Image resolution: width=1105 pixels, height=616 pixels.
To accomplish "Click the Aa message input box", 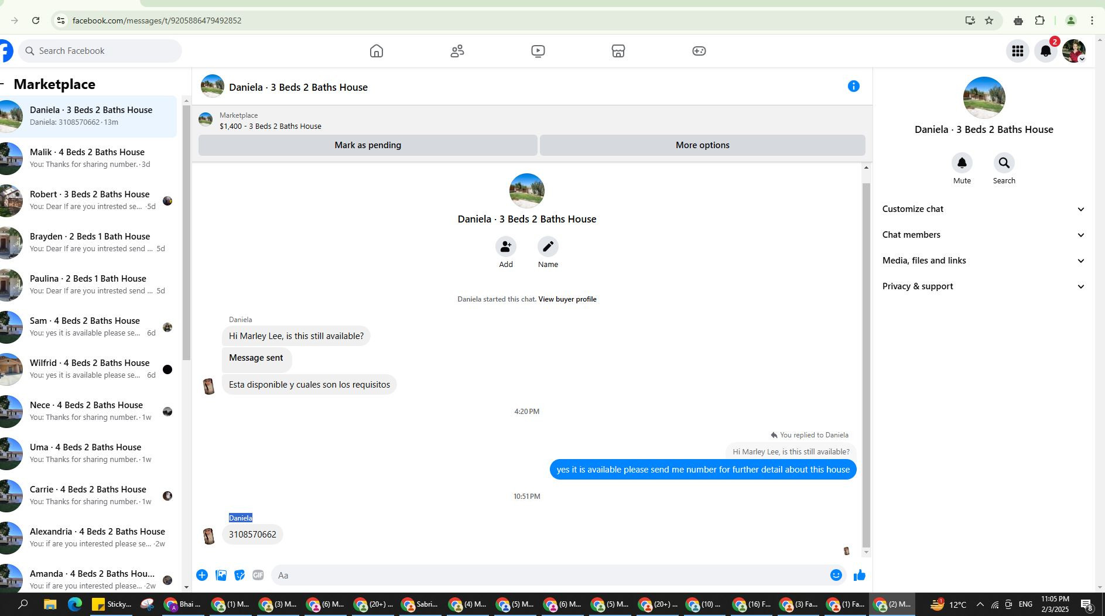I will 550,575.
